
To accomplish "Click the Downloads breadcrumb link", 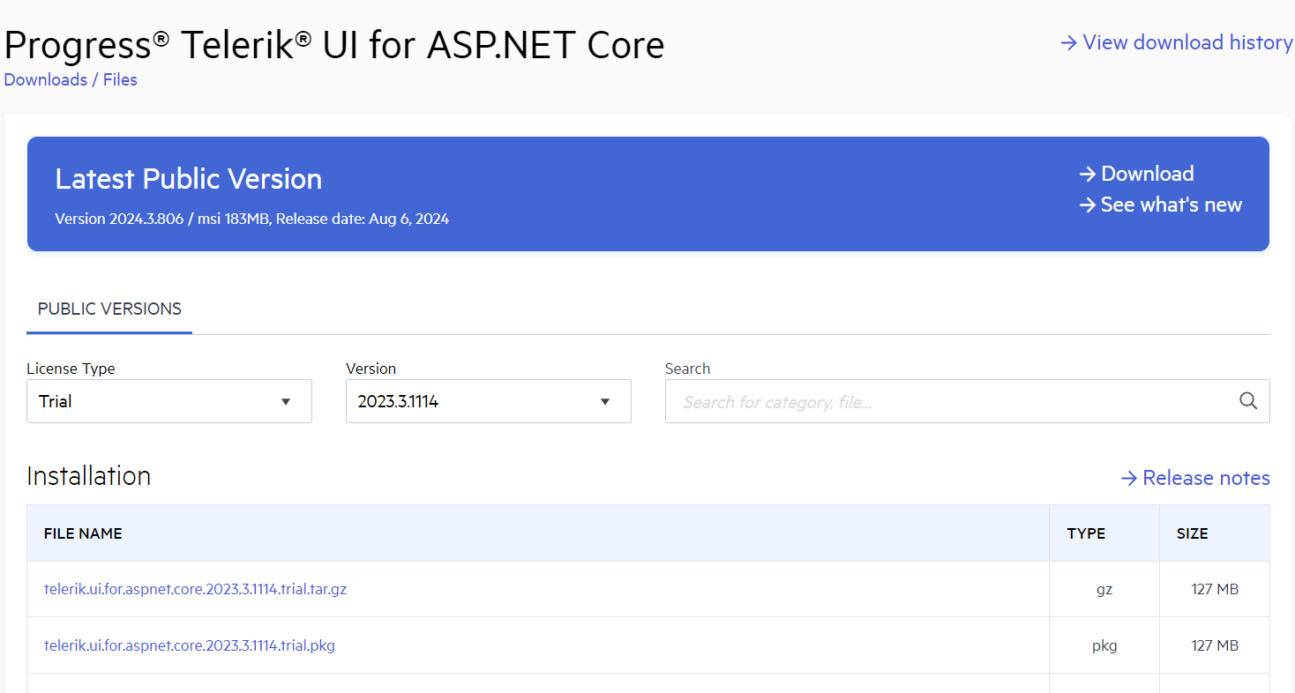I will [45, 80].
